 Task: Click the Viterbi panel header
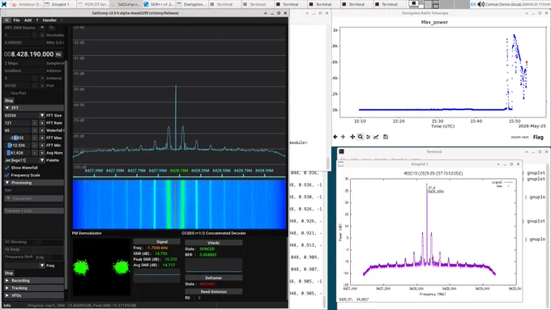tap(213, 243)
